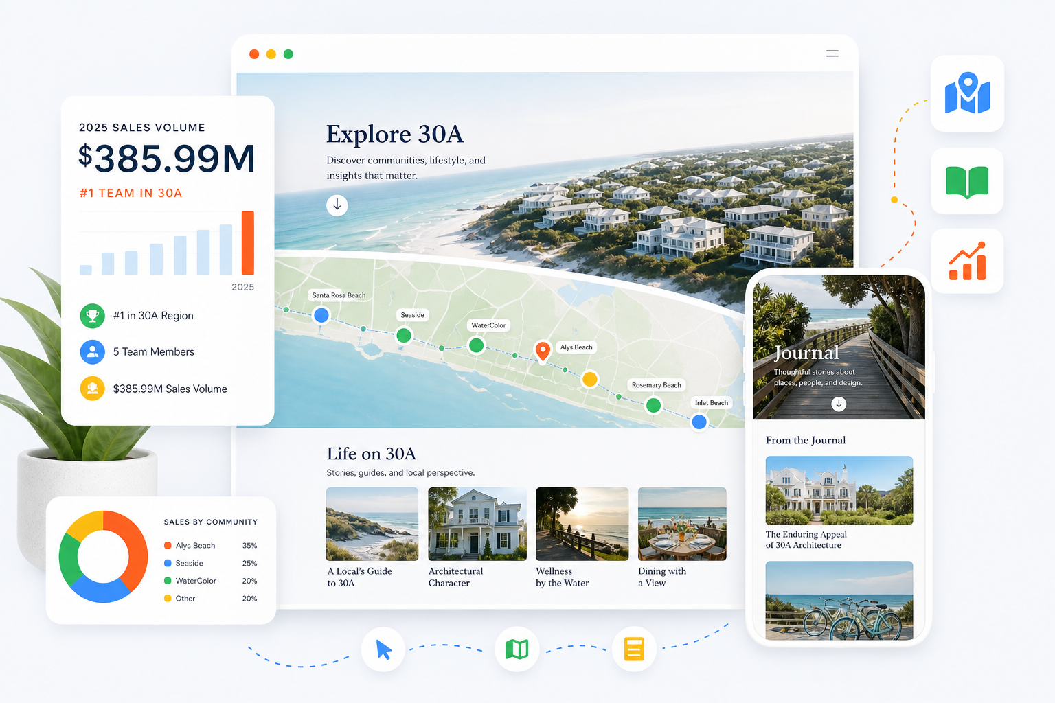Select the unlabeled yellow marker on the map route
The image size is (1055, 703).
pyautogui.click(x=589, y=379)
